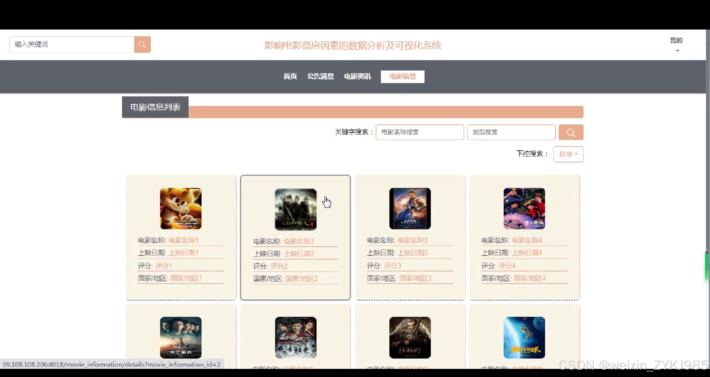710x377 pixels.
Task: Open the 公告消息 nav item
Action: [321, 76]
